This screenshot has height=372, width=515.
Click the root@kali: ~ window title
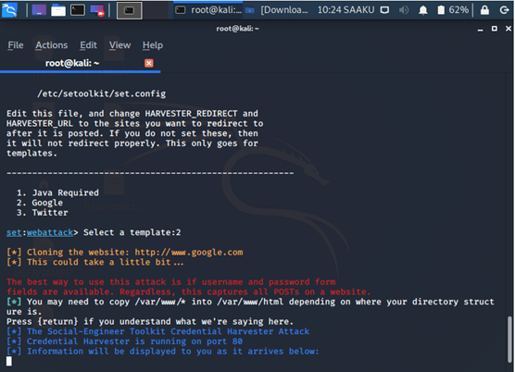coord(237,29)
